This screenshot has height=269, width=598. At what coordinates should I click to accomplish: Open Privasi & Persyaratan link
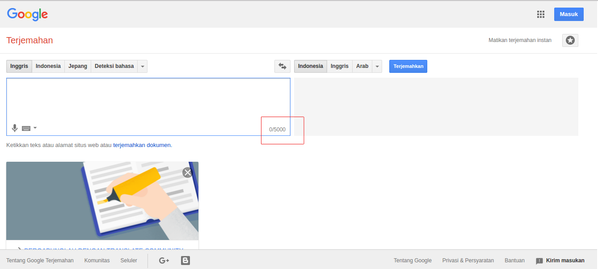(x=468, y=261)
